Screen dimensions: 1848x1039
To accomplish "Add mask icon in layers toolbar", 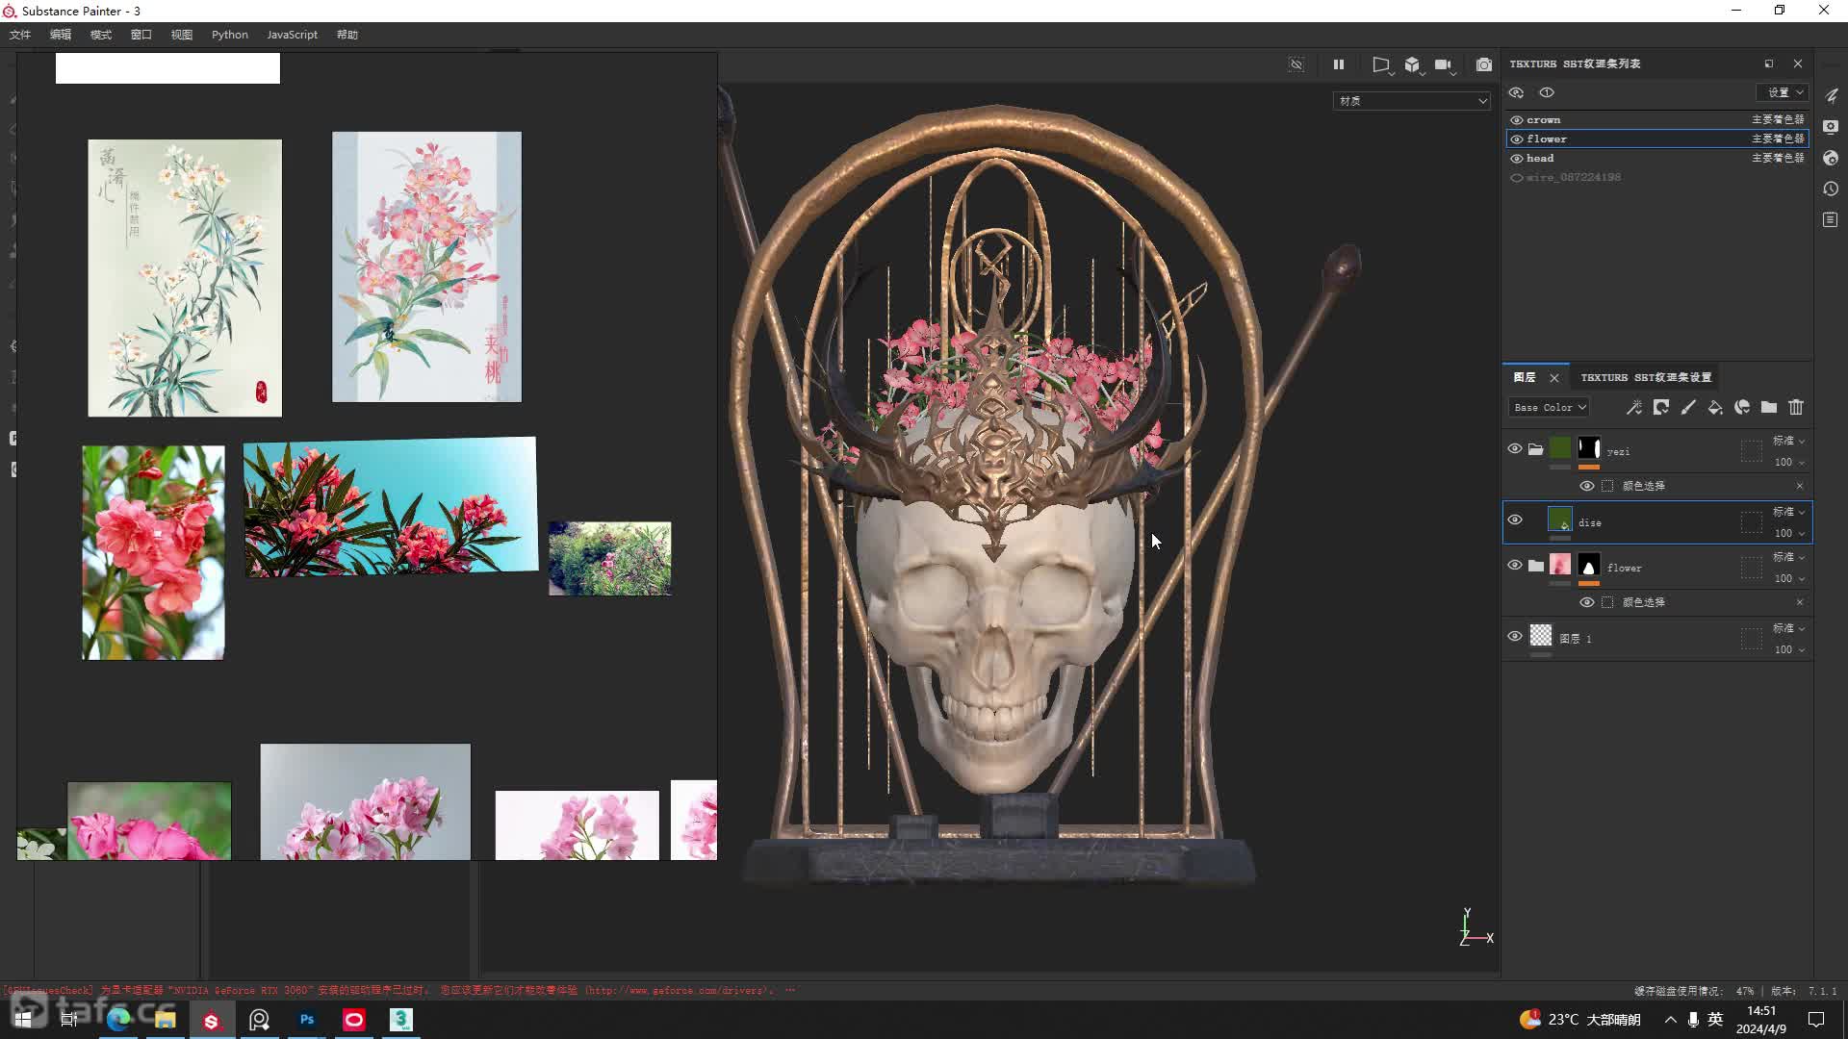I will [x=1661, y=408].
